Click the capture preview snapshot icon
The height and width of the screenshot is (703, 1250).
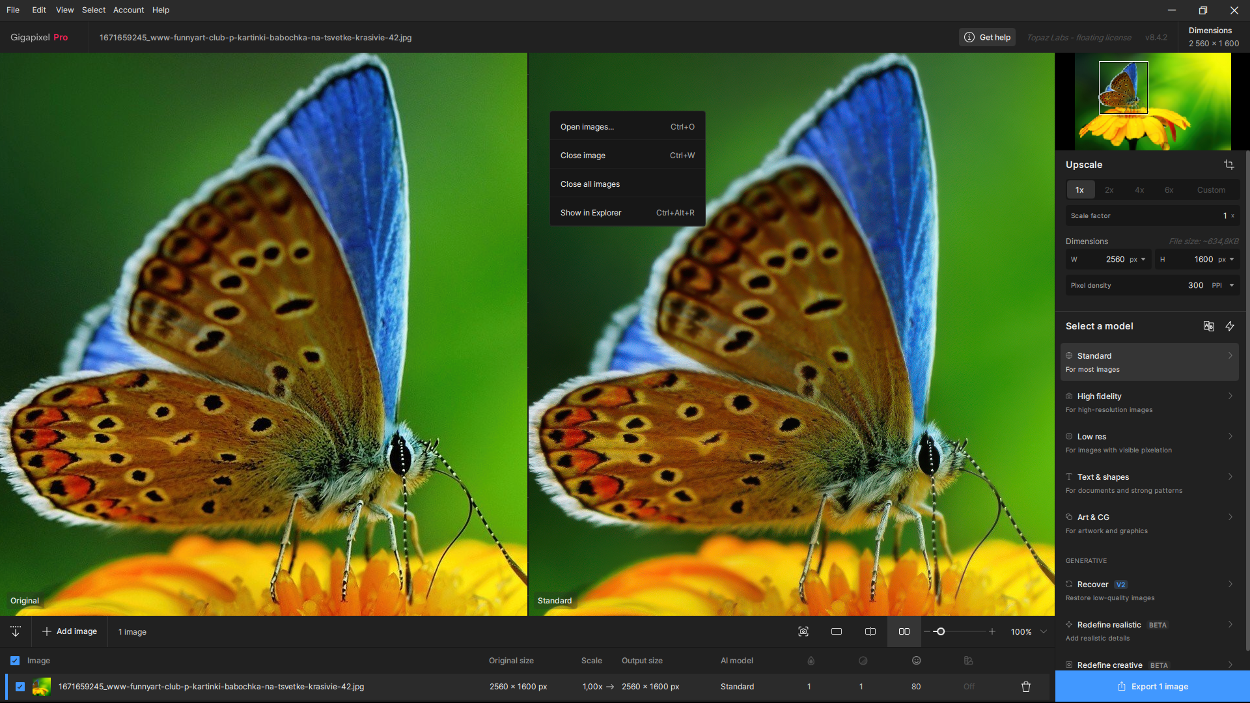(x=803, y=631)
